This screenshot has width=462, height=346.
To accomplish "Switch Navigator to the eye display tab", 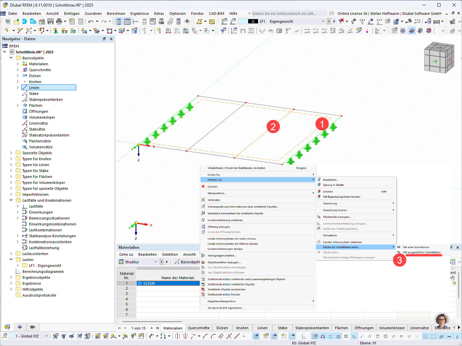I will click(20, 327).
